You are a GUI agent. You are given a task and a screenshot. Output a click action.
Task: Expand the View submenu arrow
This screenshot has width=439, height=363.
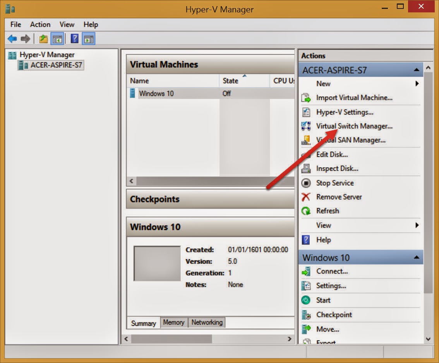[418, 225]
